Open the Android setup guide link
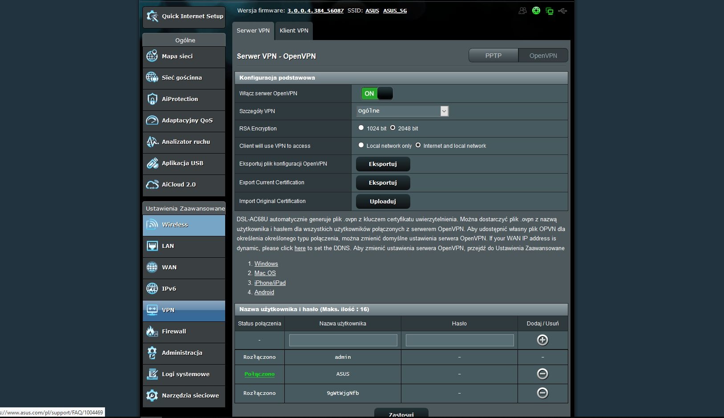 [x=264, y=292]
